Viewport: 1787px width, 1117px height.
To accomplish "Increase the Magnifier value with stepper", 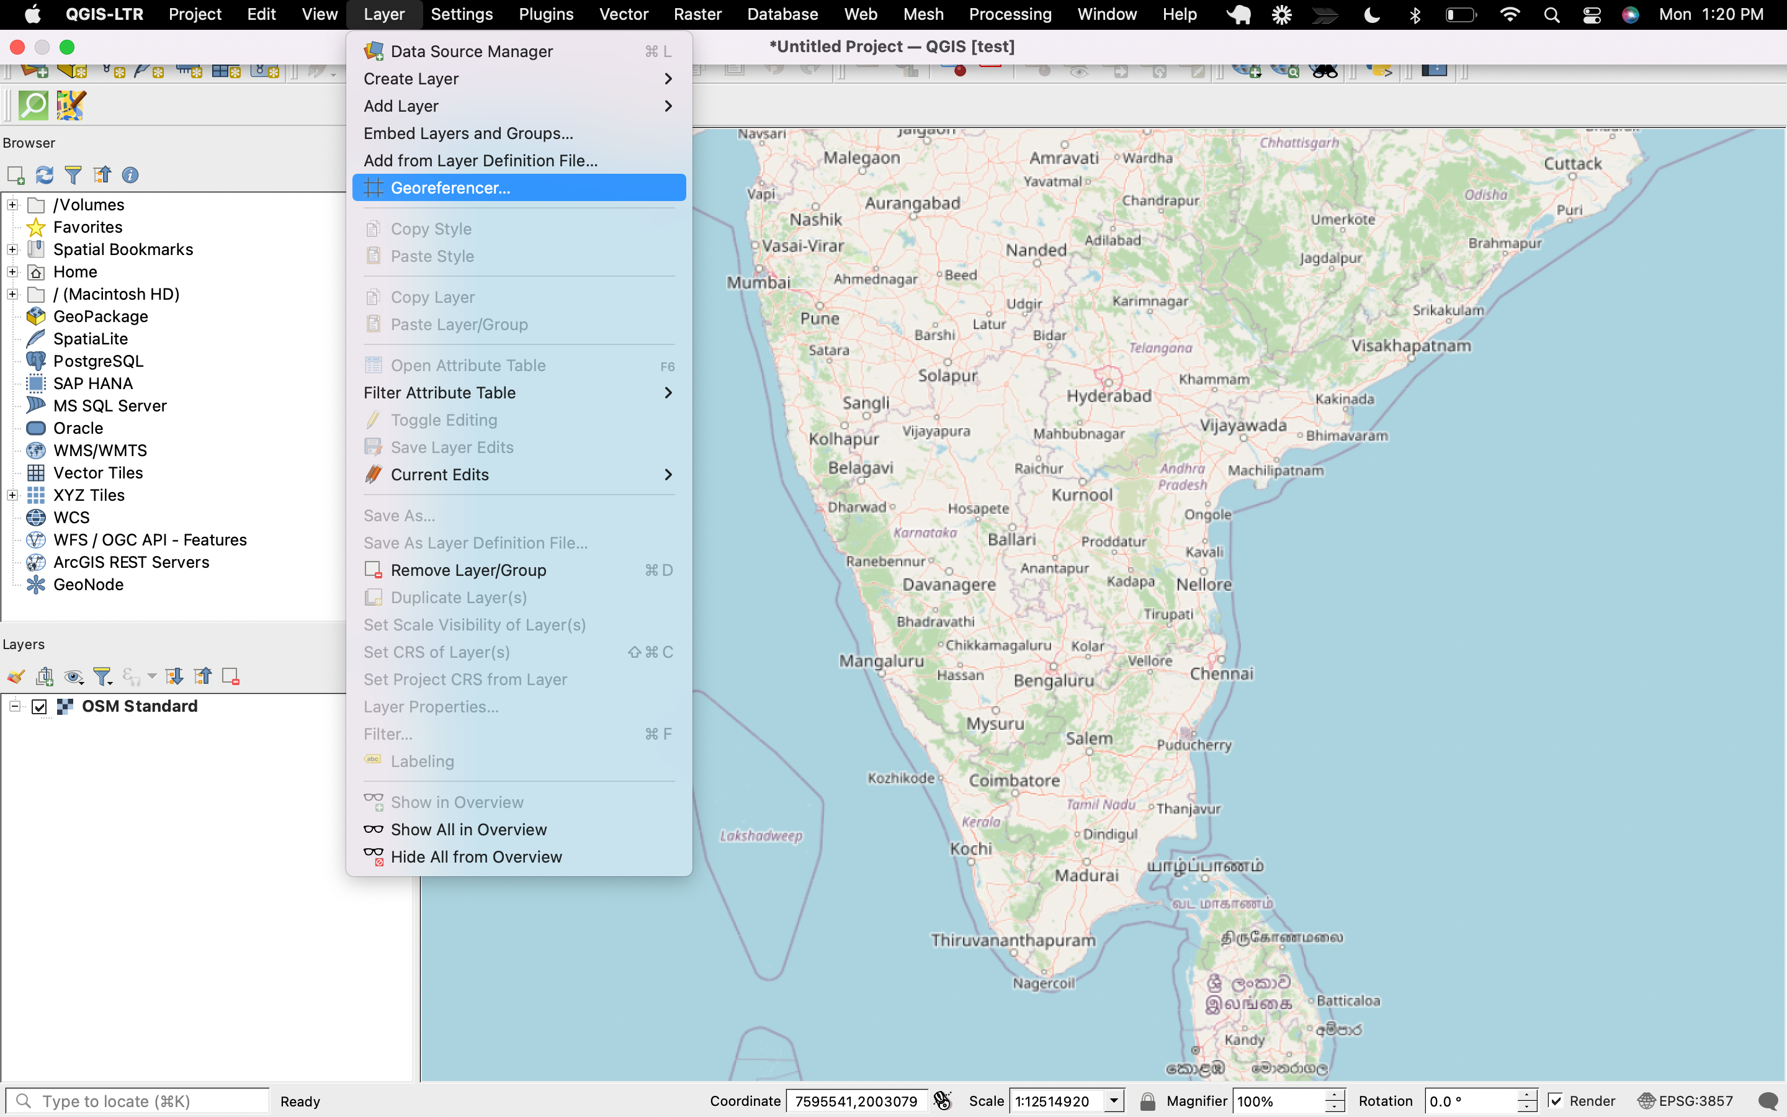I will [1334, 1095].
